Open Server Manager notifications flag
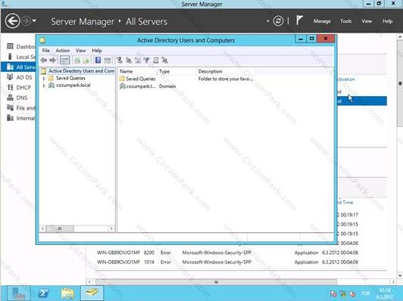Image resolution: width=403 pixels, height=301 pixels. tap(299, 20)
